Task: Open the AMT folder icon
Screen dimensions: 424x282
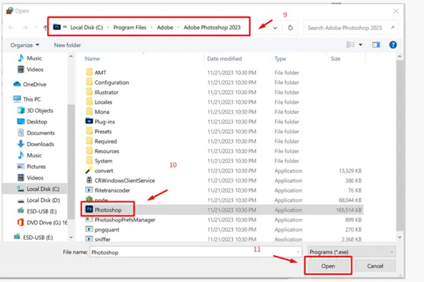Action: pyautogui.click(x=89, y=72)
